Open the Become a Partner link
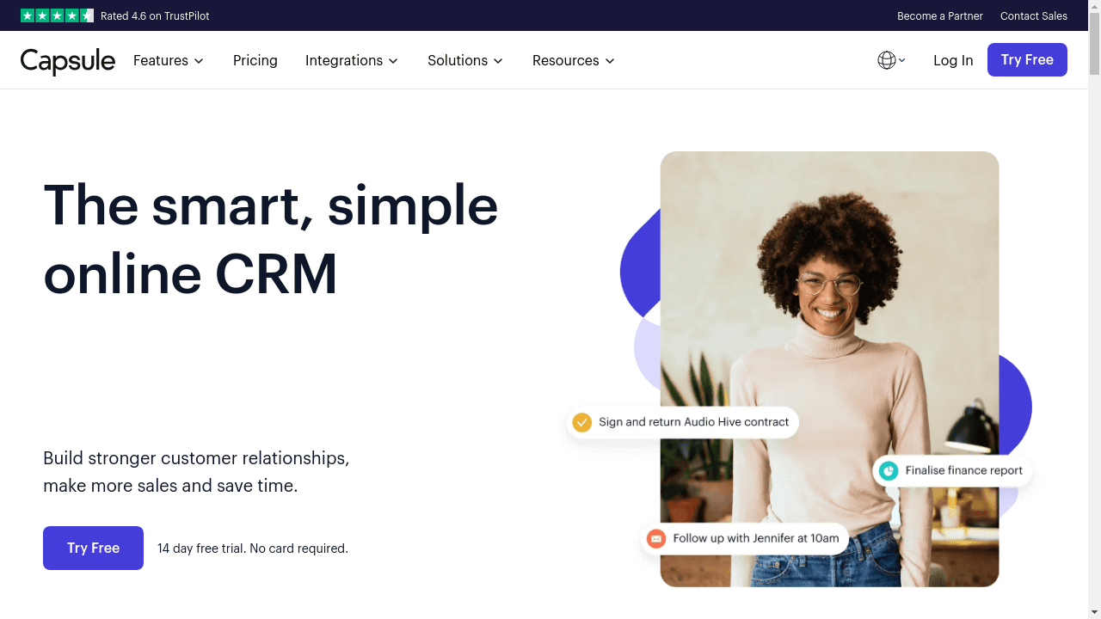This screenshot has width=1101, height=619. [940, 15]
